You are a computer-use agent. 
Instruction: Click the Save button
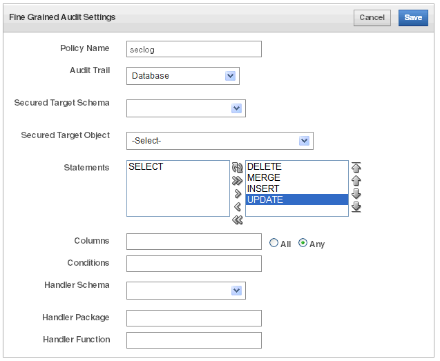pos(413,18)
